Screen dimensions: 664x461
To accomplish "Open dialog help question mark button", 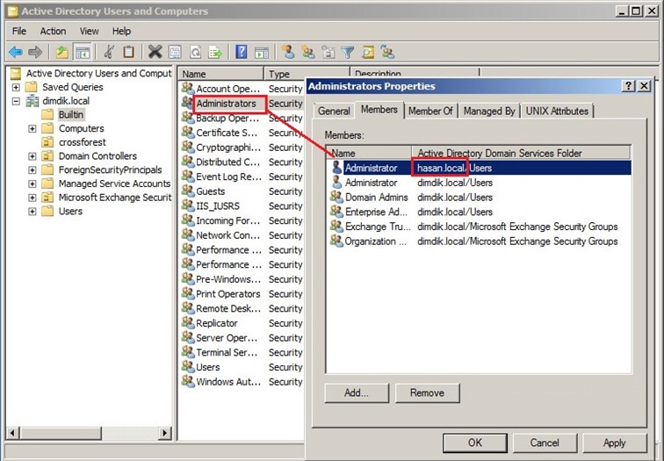I will [x=629, y=85].
